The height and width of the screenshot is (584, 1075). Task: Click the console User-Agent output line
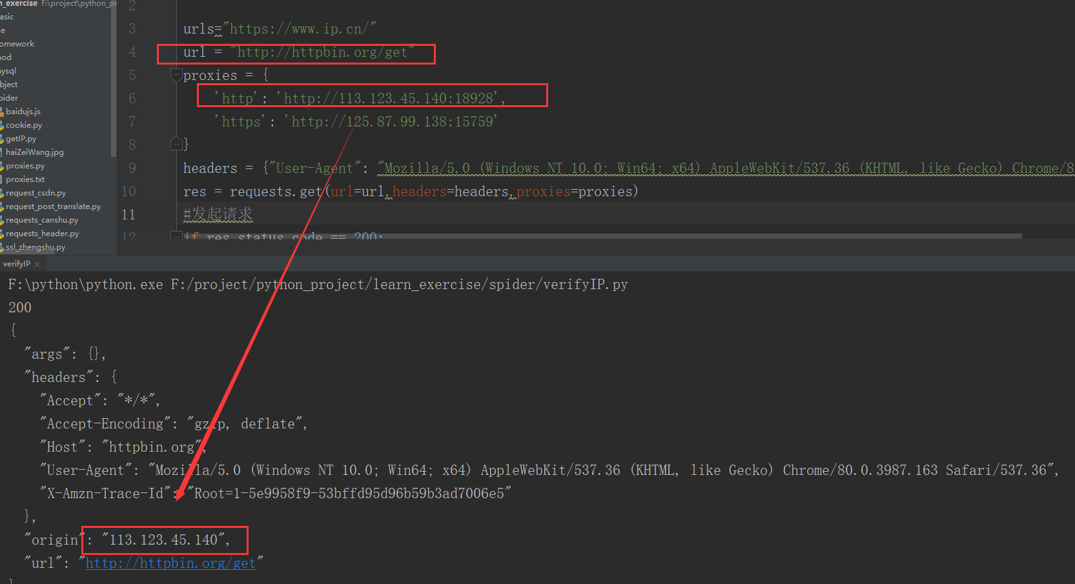coord(549,470)
